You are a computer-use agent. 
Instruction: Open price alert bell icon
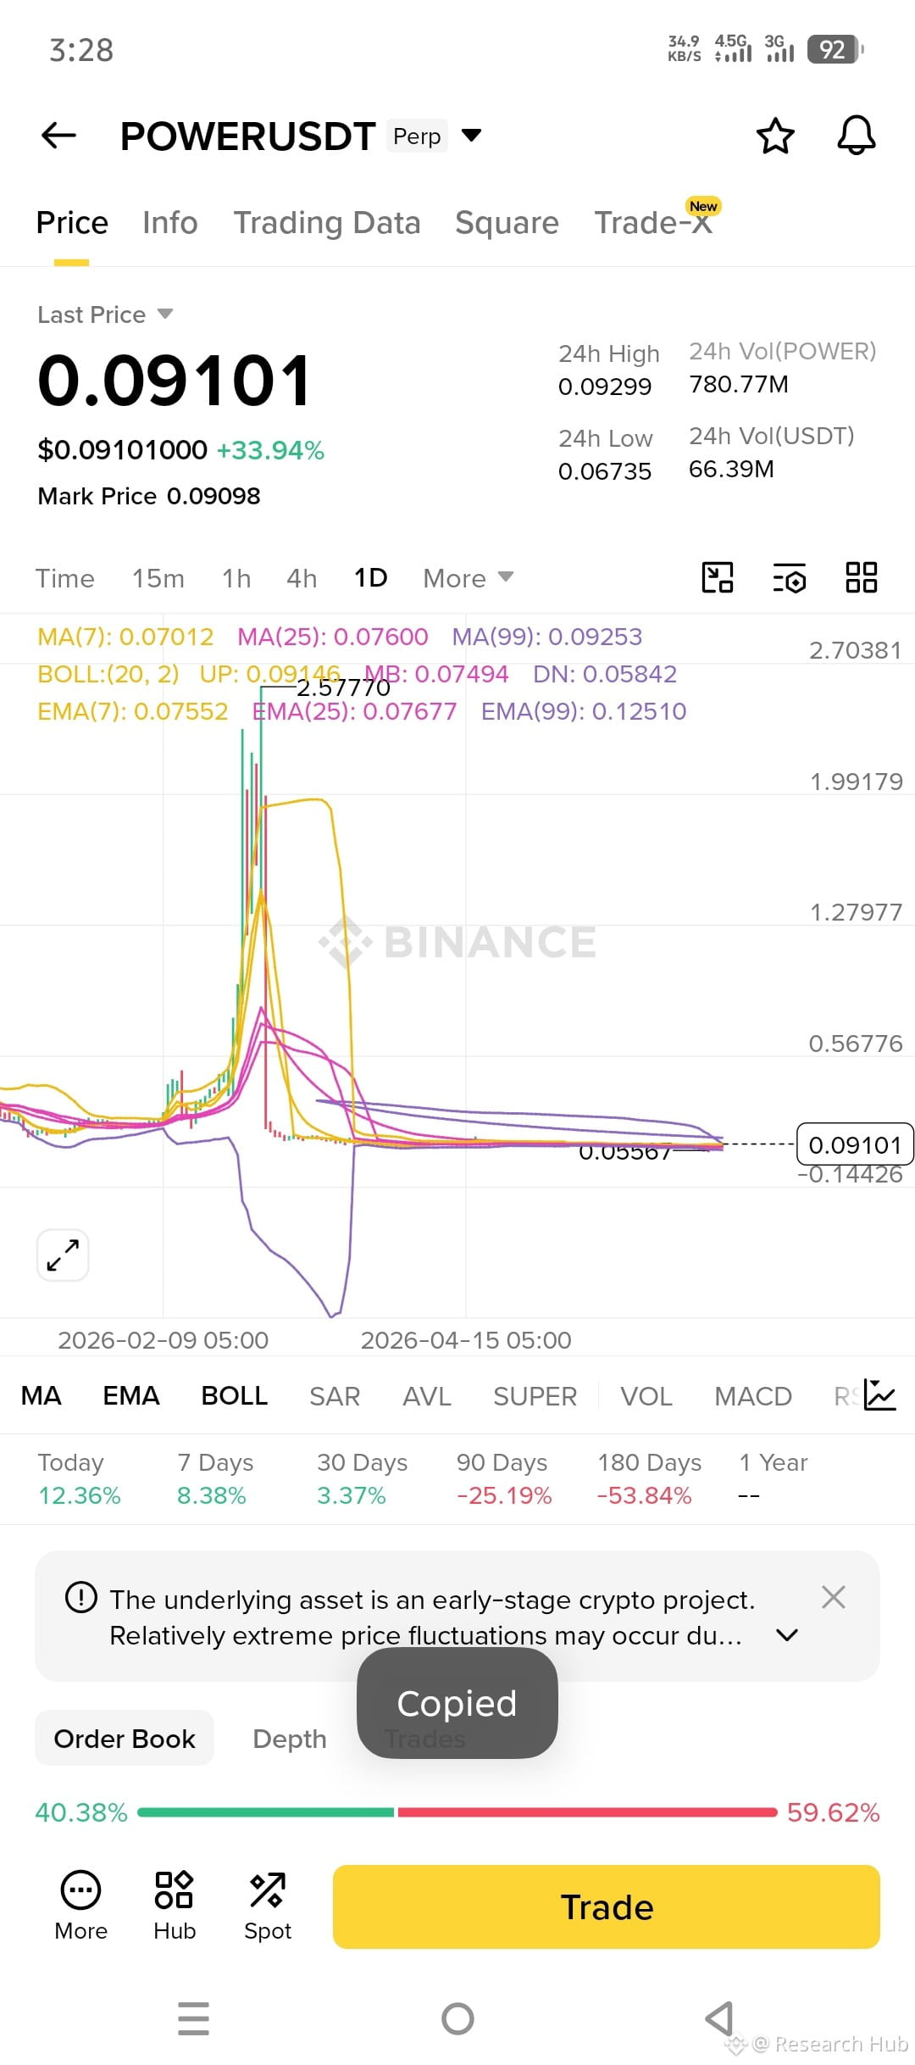(x=856, y=136)
